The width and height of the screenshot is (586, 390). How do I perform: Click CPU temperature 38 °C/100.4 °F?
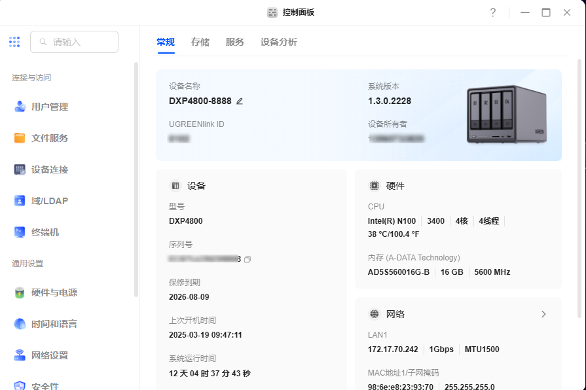(x=394, y=234)
